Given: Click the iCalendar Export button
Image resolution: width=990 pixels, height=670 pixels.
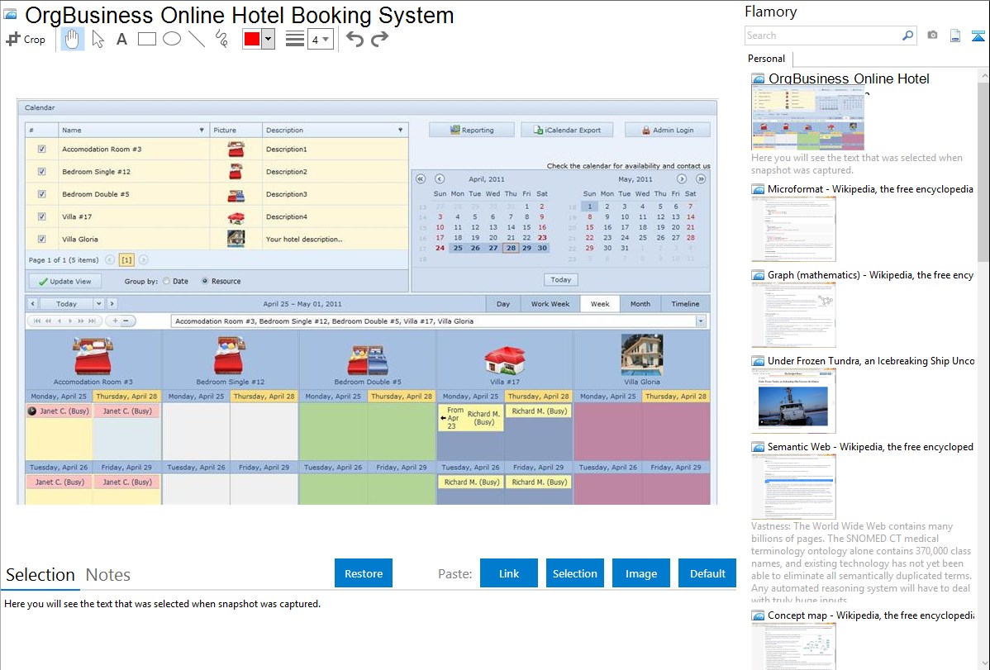Looking at the screenshot, I should 566,130.
